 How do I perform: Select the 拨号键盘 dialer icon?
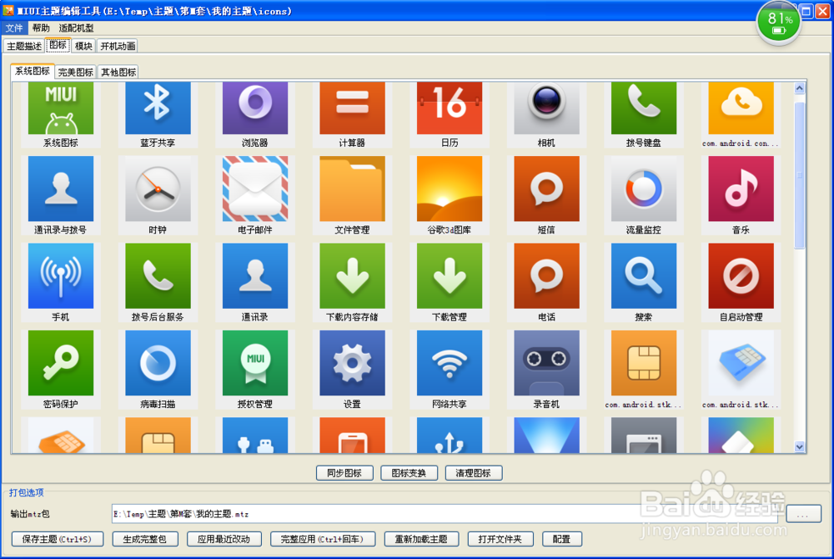(x=644, y=108)
